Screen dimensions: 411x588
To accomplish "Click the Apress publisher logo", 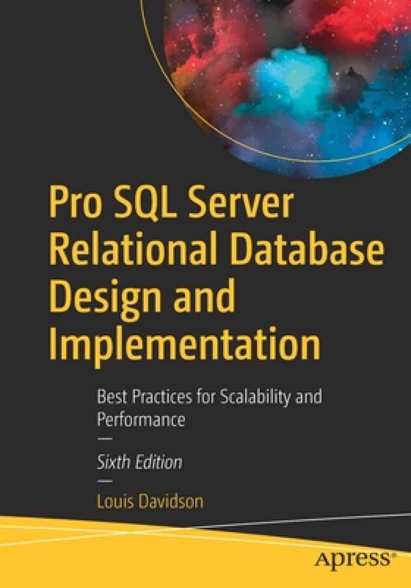I will point(354,561).
